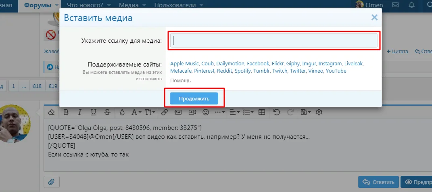Click the Twitch site link

point(279,71)
